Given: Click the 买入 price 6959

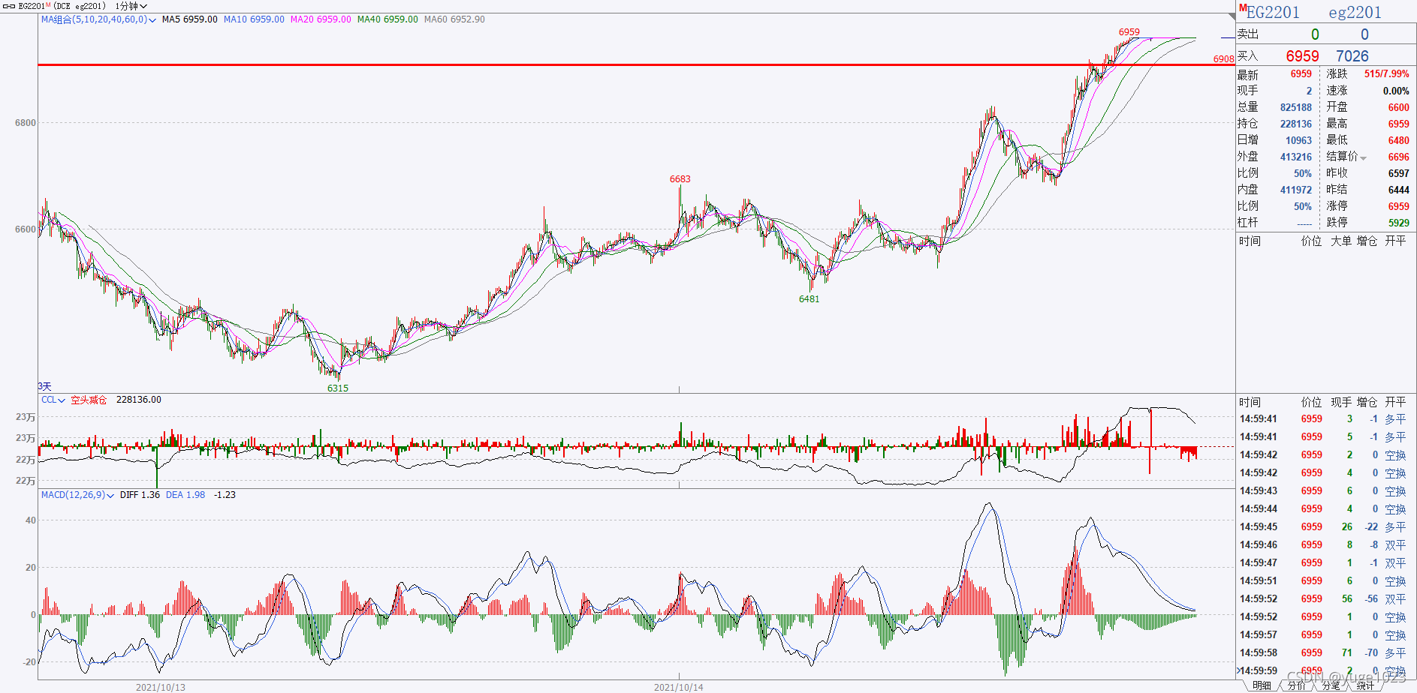Looking at the screenshot, I should pos(1302,56).
